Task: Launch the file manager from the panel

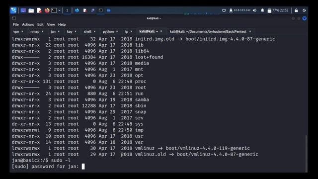Action: (31, 10)
